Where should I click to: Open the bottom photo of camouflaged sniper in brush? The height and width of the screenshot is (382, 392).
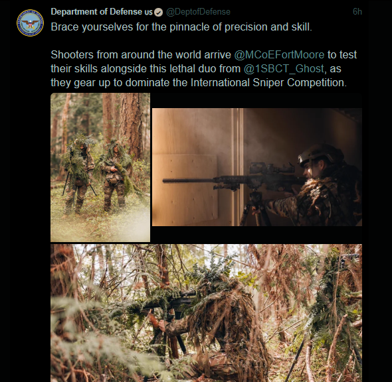206,313
